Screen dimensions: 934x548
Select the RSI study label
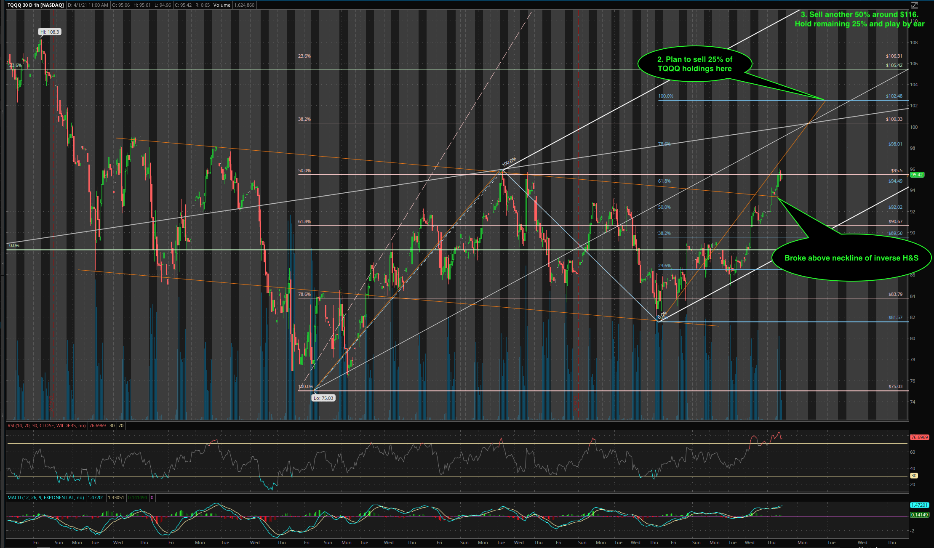(46, 426)
